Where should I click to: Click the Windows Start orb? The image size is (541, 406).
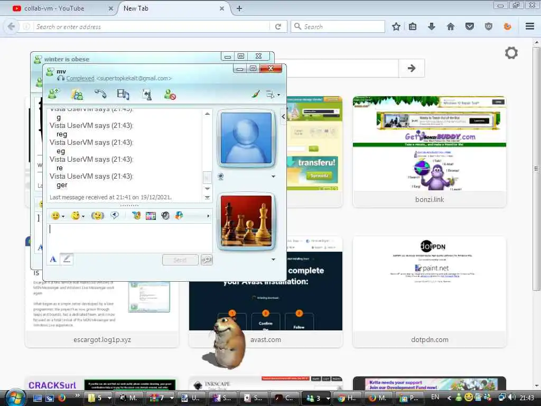click(x=15, y=398)
